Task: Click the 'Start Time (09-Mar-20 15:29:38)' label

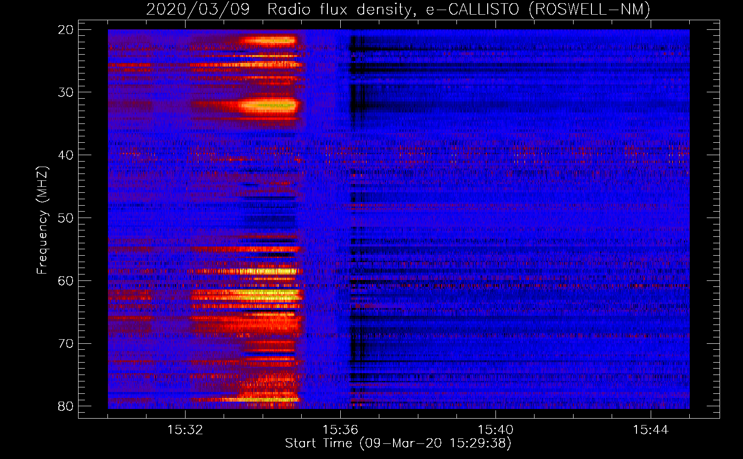Action: point(398,443)
